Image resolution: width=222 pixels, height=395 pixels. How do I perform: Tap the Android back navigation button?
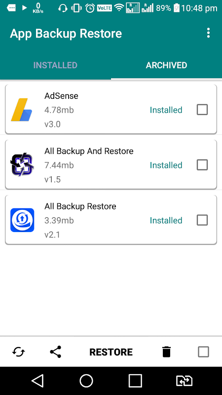point(37,381)
